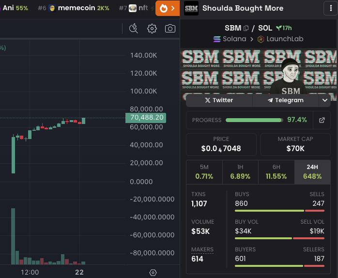Expand more social links chevron
338x278 pixels.
[x=325, y=100]
